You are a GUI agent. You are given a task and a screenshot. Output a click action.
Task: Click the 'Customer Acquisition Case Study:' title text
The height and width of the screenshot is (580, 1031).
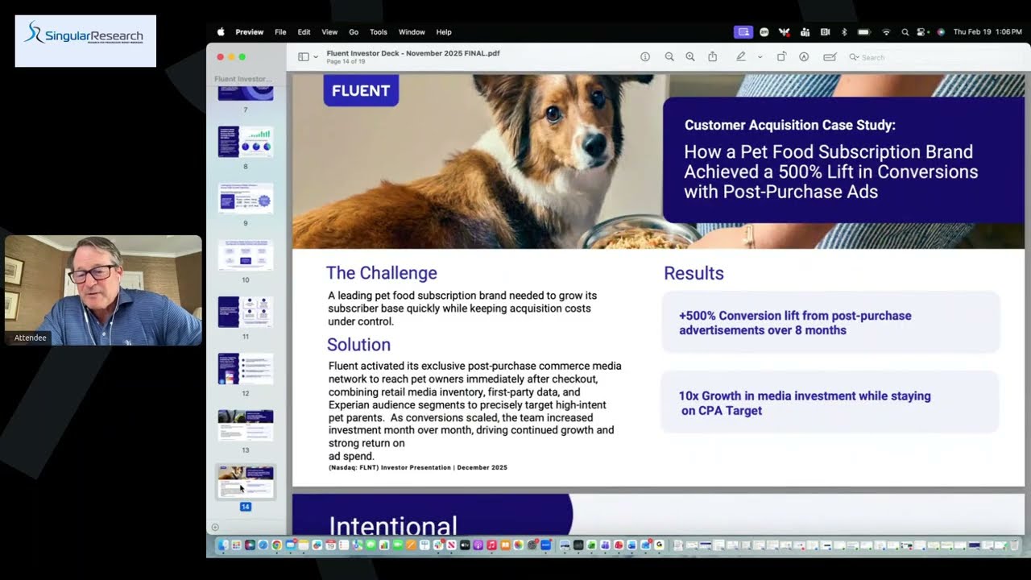pos(790,125)
